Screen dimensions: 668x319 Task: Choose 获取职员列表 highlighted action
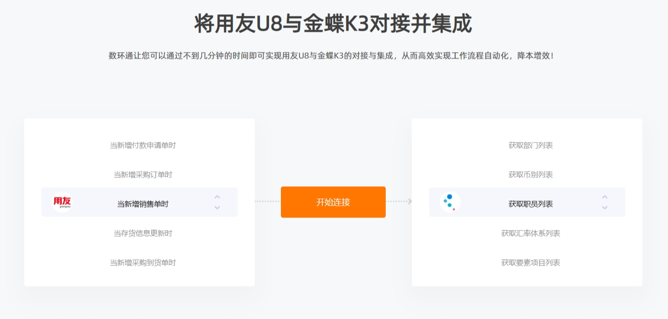pos(531,204)
